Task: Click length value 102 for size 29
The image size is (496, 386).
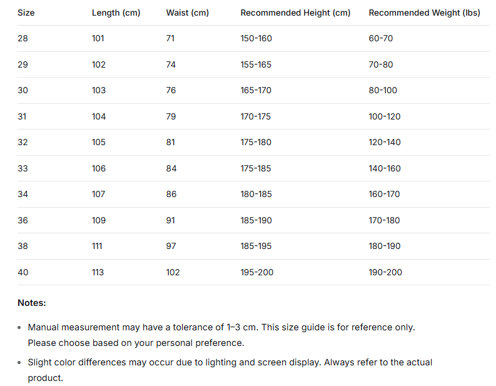Action: (x=99, y=65)
